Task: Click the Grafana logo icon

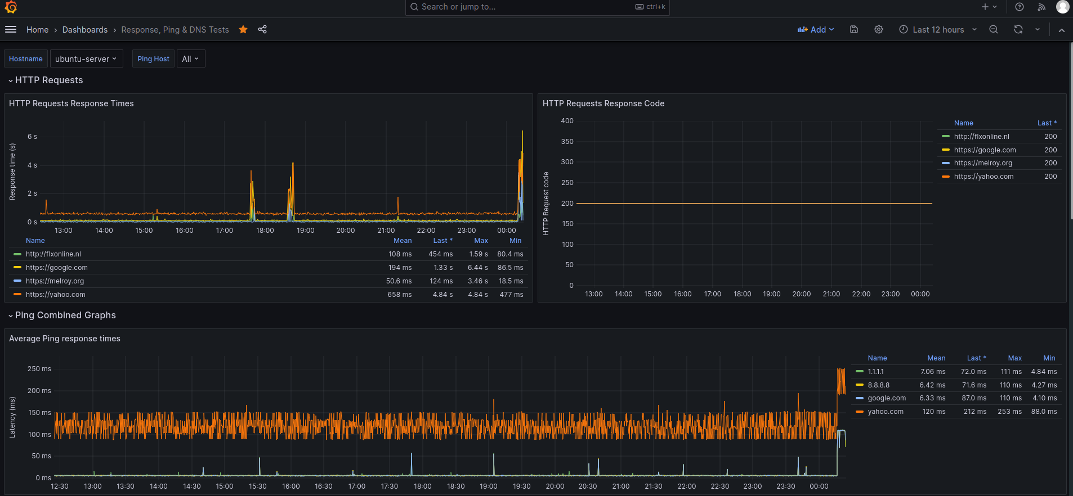Action: (11, 7)
